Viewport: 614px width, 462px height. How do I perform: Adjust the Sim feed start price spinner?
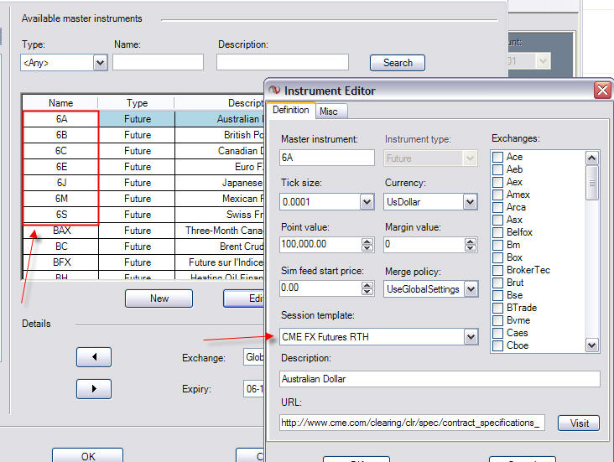coord(367,288)
